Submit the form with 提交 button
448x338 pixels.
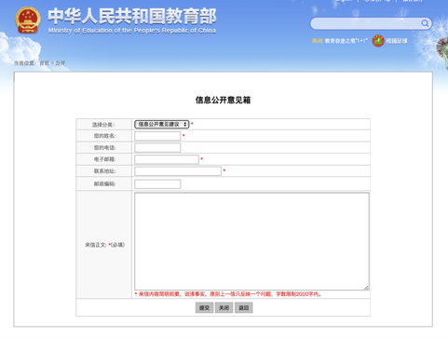coord(204,307)
